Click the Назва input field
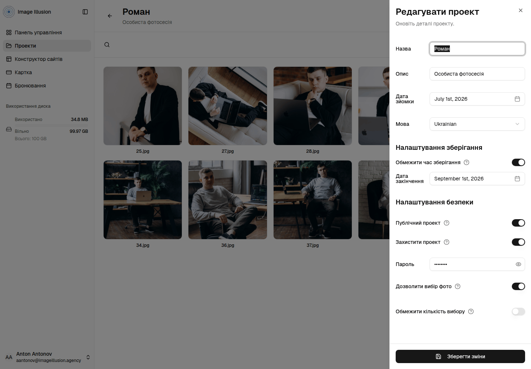531x369 pixels. click(477, 49)
